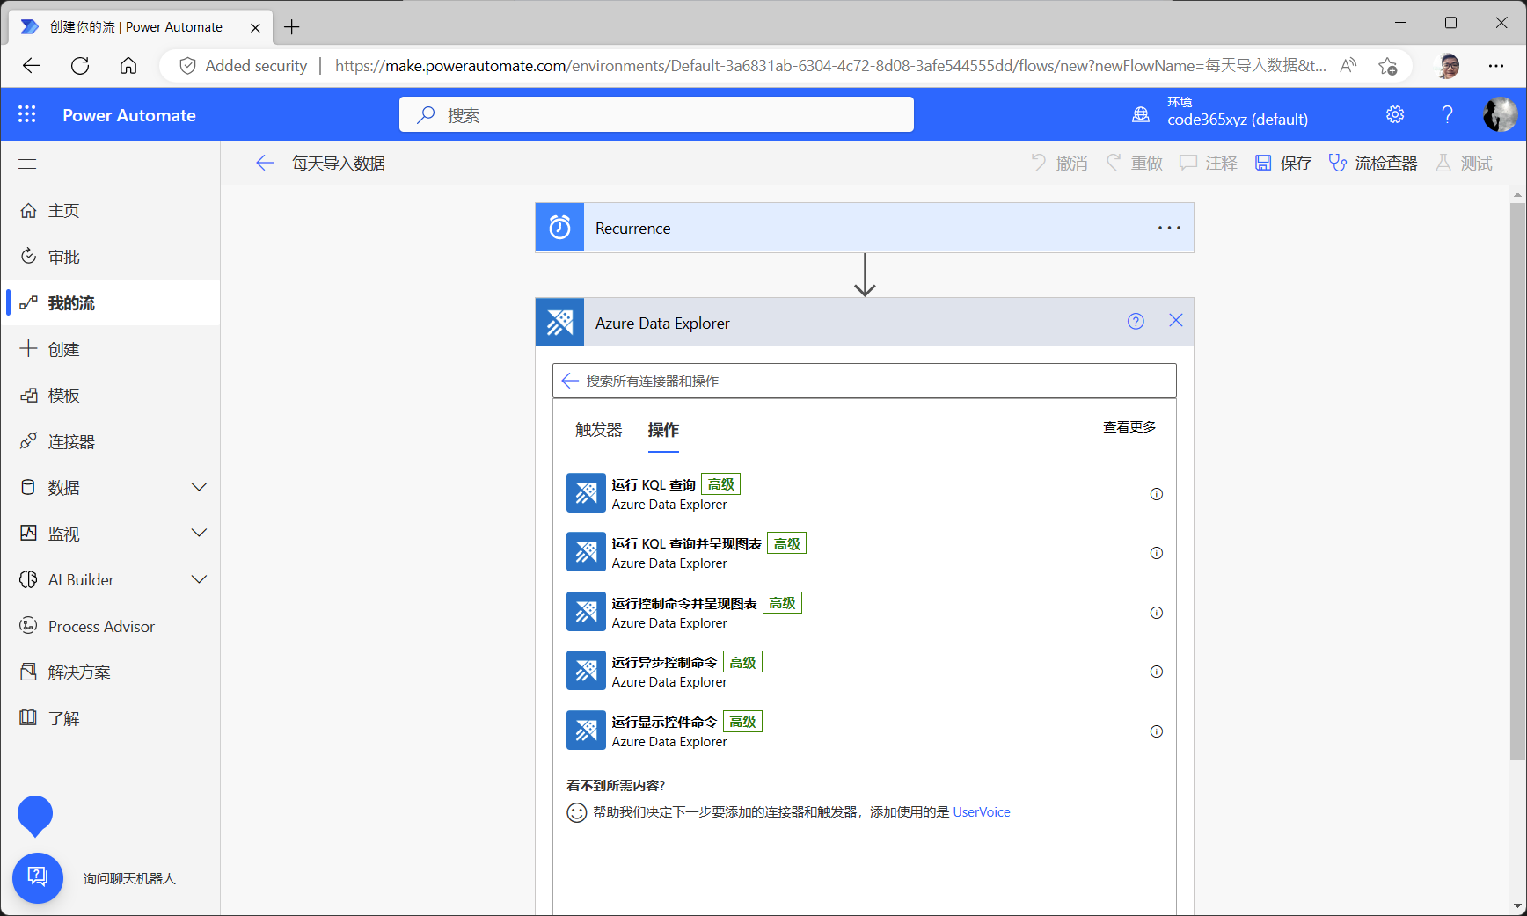Viewport: 1527px width, 916px height.
Task: Refresh the browser page
Action: tap(80, 66)
